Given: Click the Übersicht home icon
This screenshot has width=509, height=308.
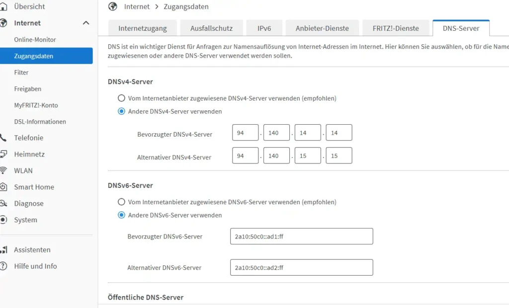Looking at the screenshot, I should (3, 6).
